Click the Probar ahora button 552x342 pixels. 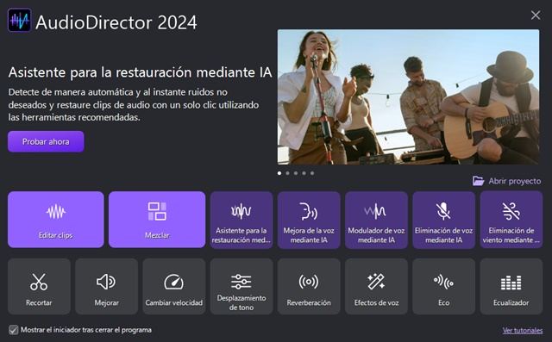[x=46, y=141]
